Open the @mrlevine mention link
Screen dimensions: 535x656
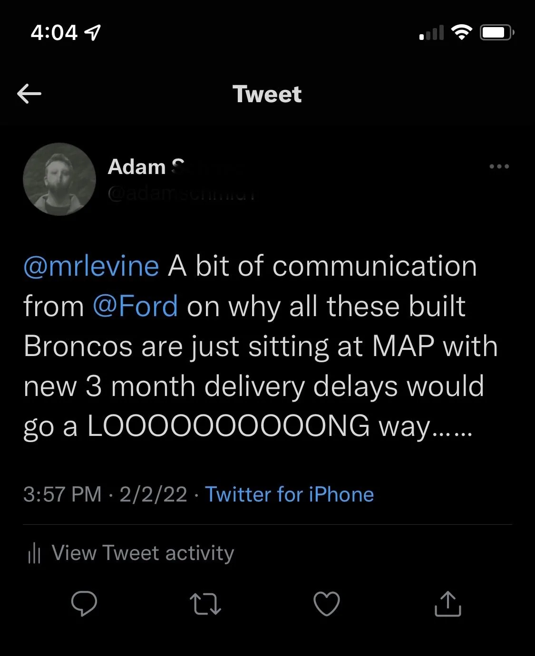point(91,266)
